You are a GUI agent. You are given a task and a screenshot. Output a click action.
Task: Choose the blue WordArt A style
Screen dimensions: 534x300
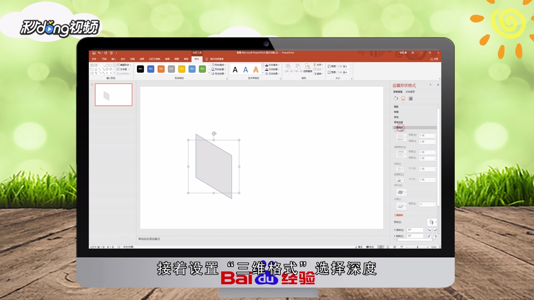pyautogui.click(x=245, y=70)
